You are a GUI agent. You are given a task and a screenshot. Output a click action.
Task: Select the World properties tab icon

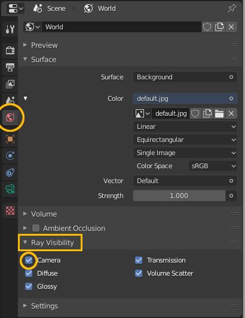click(x=10, y=118)
